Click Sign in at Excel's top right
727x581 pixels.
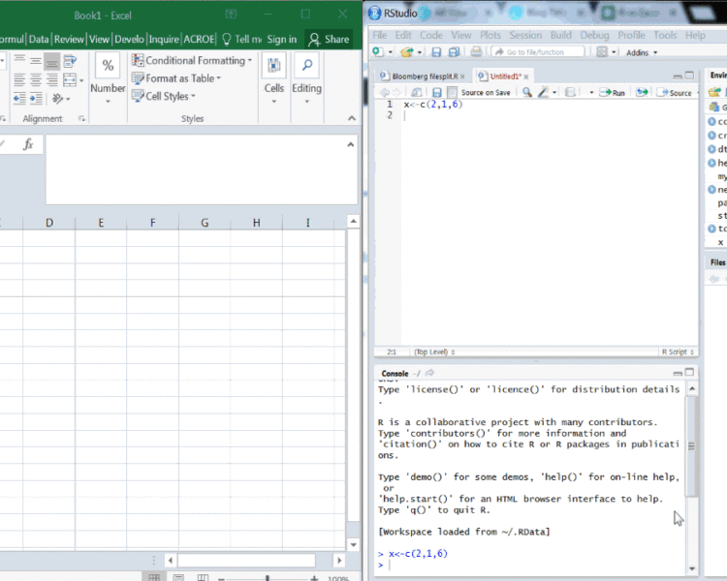(x=281, y=39)
